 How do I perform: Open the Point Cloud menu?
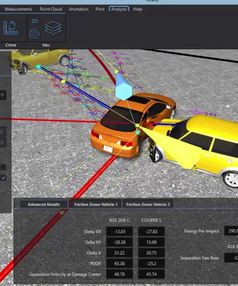pos(51,9)
